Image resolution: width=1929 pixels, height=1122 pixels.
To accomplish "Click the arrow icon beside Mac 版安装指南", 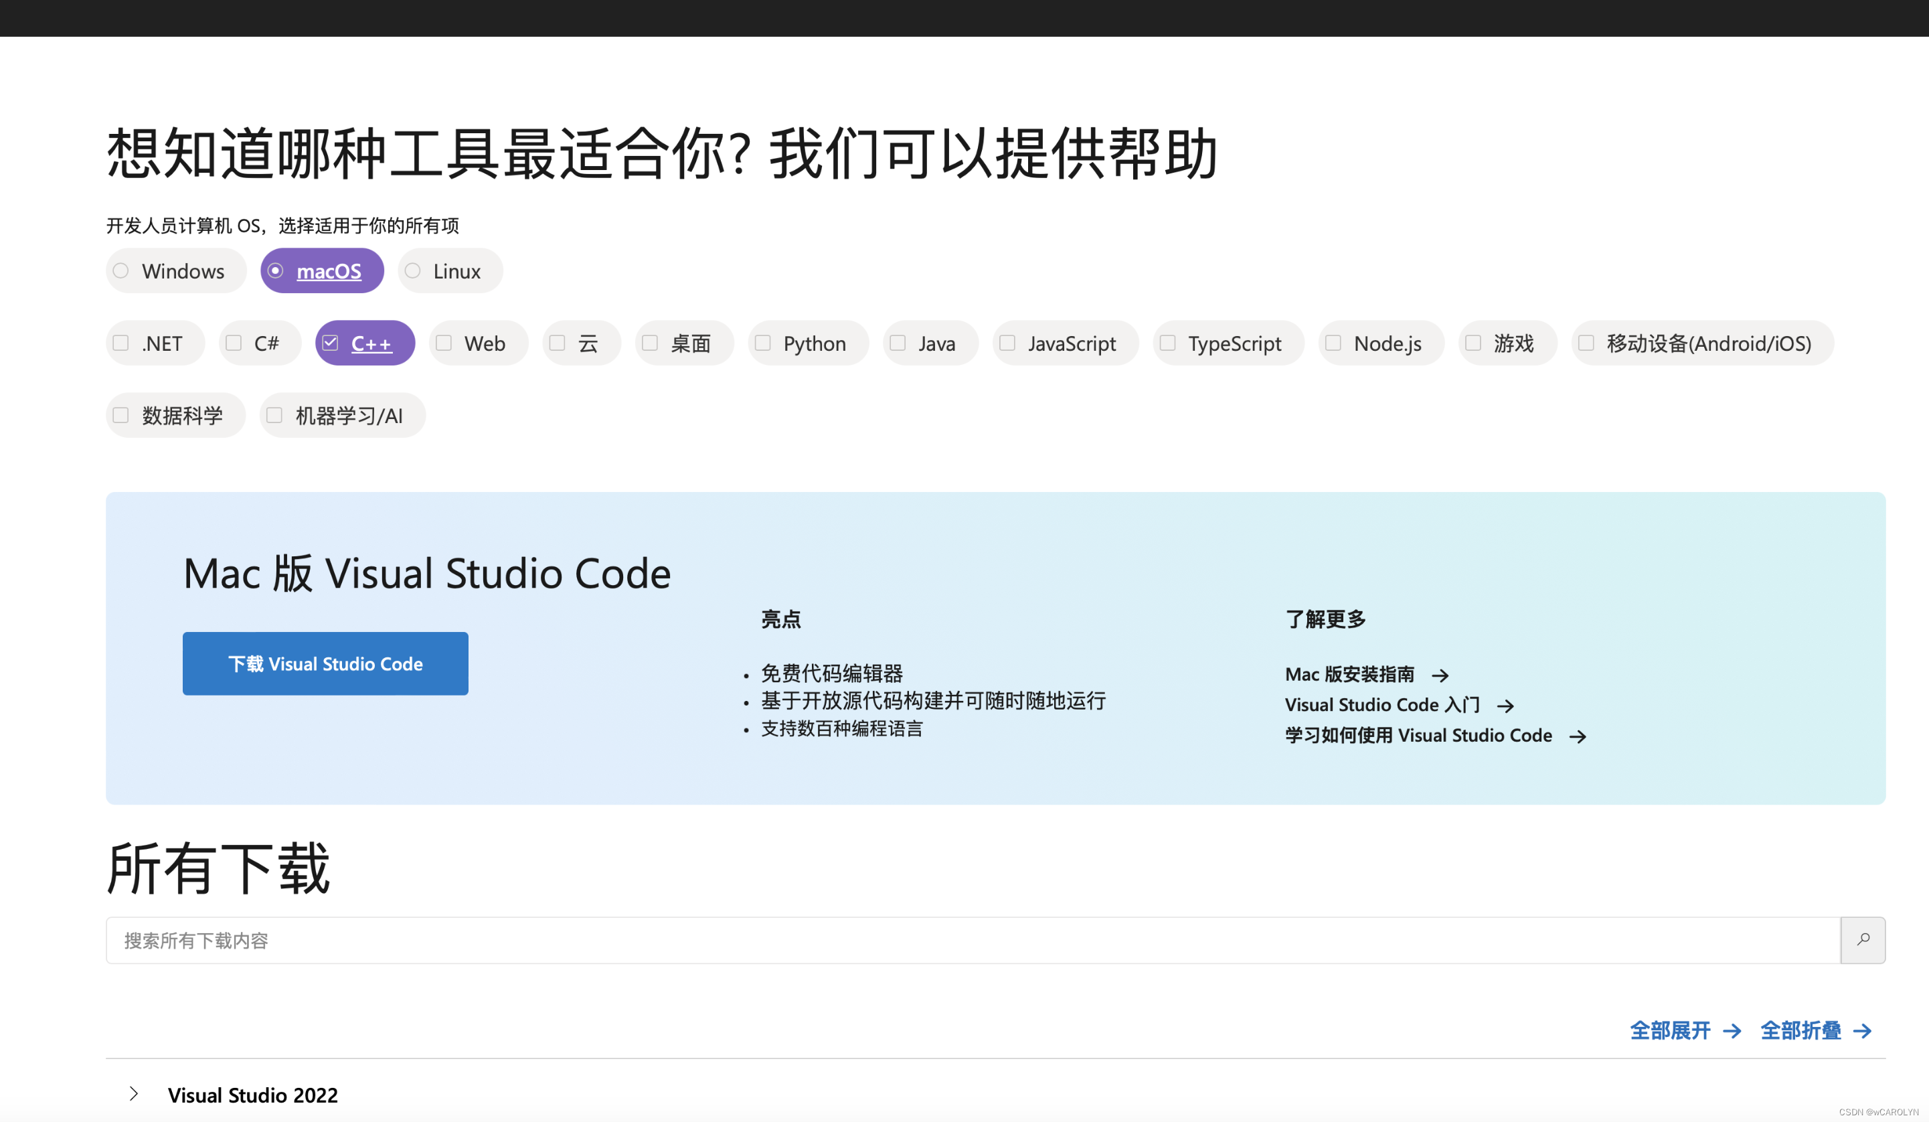I will [x=1440, y=675].
